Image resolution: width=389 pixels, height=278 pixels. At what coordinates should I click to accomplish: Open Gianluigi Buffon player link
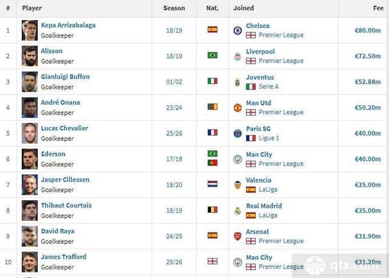coord(65,77)
